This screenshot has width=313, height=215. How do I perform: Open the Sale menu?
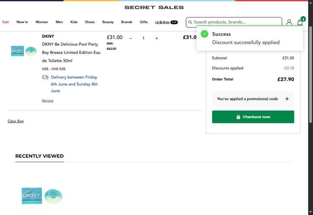point(6,22)
